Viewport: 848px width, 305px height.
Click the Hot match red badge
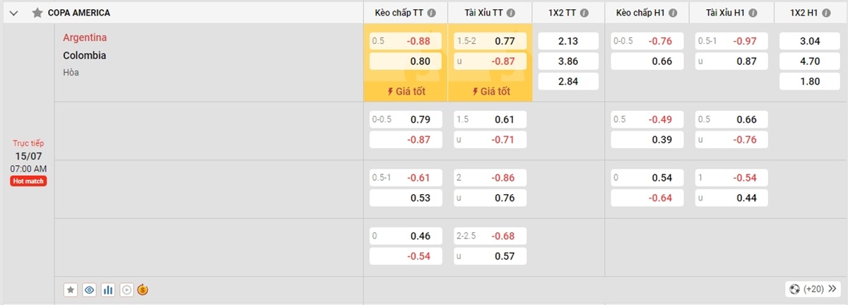[x=29, y=181]
